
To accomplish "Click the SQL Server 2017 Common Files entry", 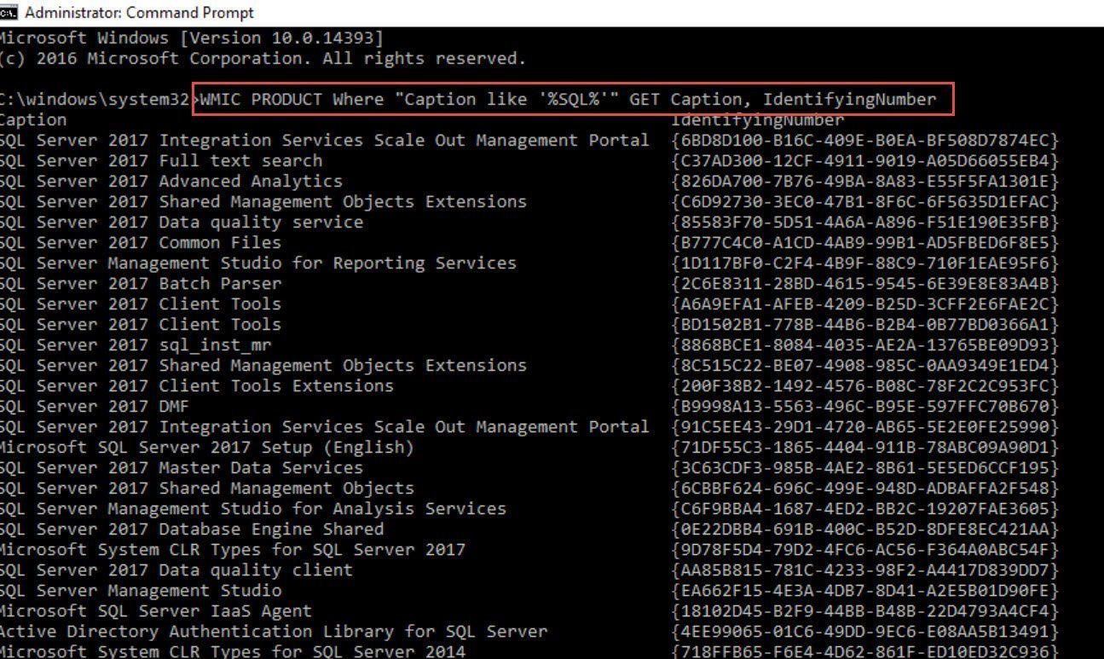I will 141,243.
